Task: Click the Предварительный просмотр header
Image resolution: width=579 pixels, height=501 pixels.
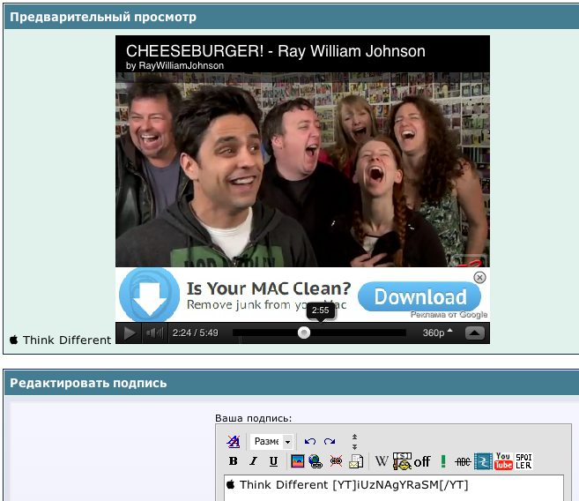Action: (x=103, y=17)
